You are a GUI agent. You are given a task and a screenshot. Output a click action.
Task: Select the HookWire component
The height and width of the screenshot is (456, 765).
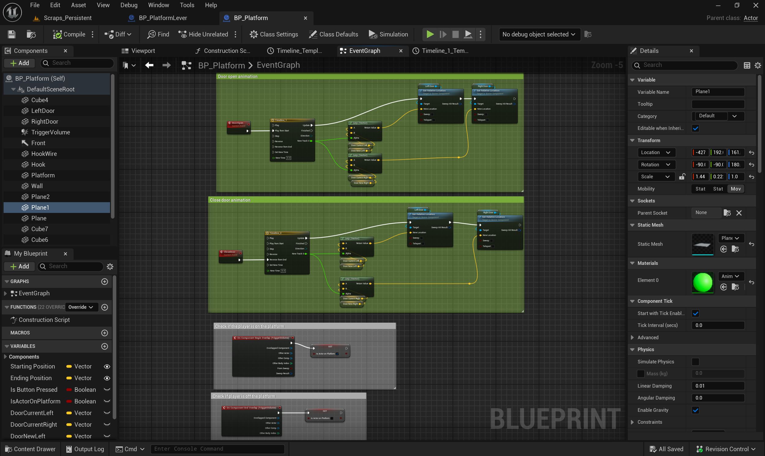[44, 154]
